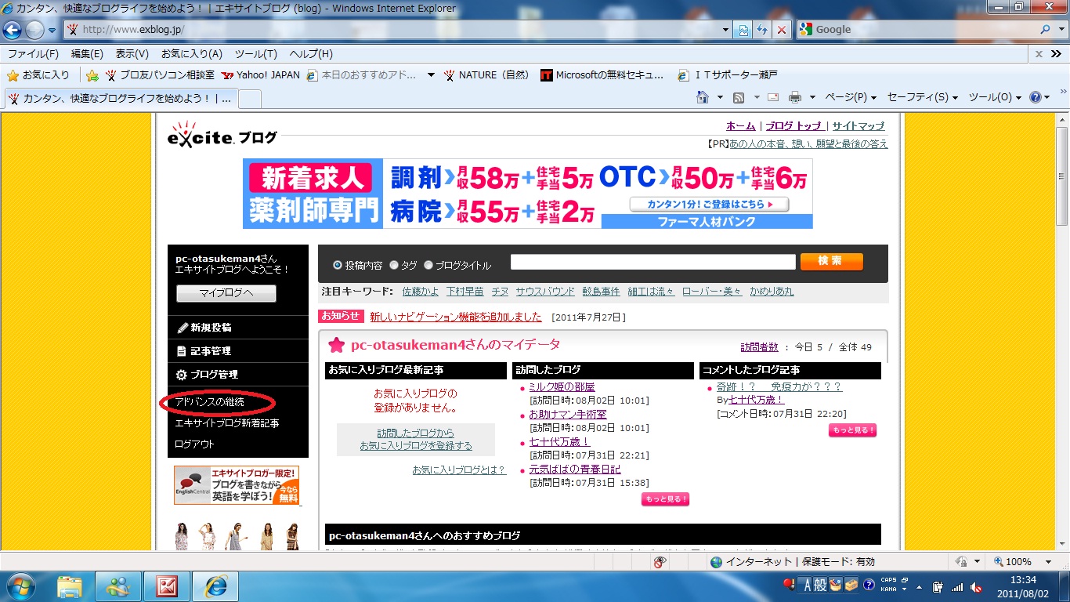This screenshot has width=1070, height=602.
Task: Click the RSS feeds toolbar icon
Action: pos(738,97)
